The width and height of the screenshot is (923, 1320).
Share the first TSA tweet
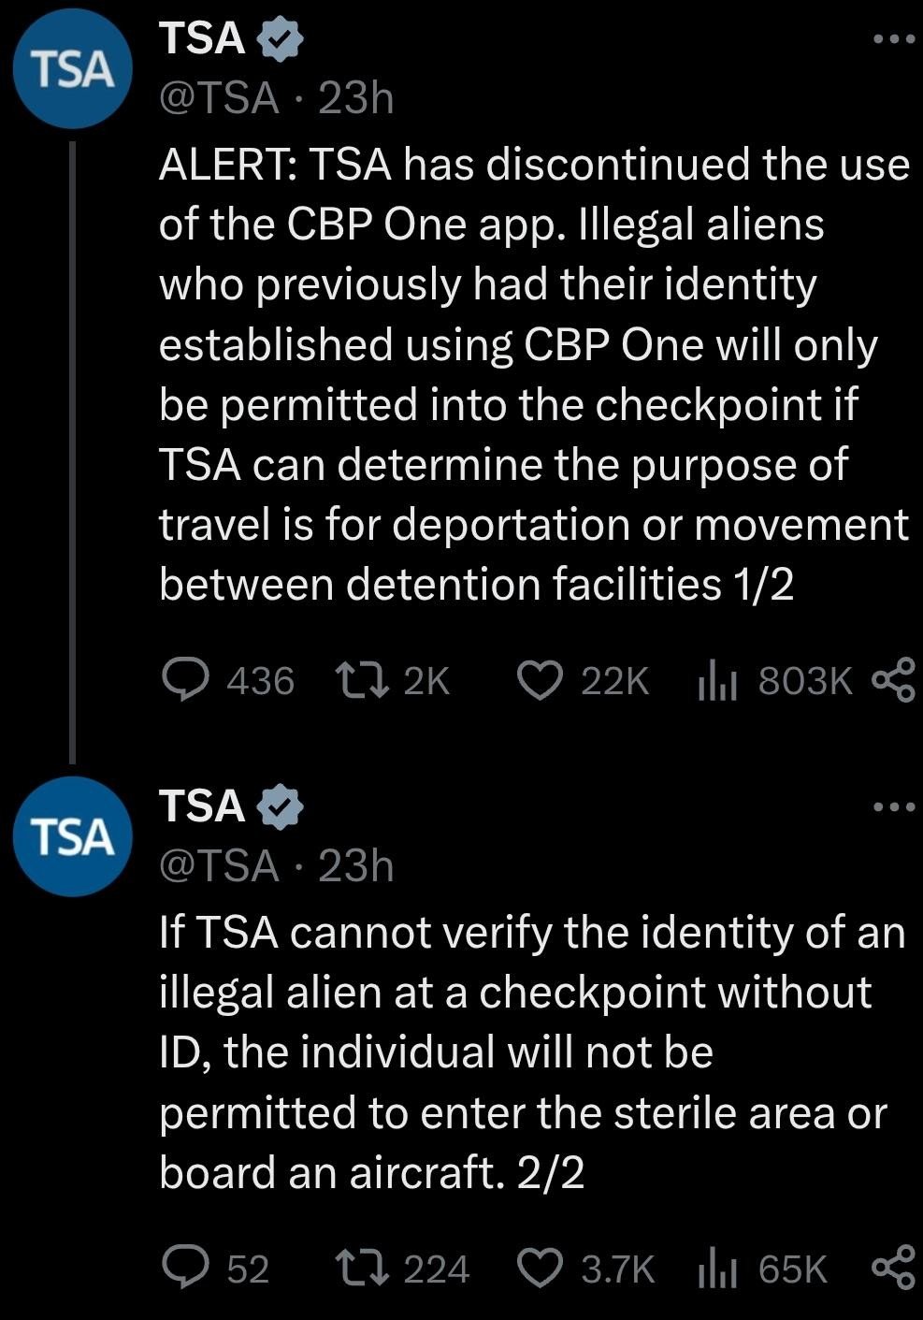892,680
